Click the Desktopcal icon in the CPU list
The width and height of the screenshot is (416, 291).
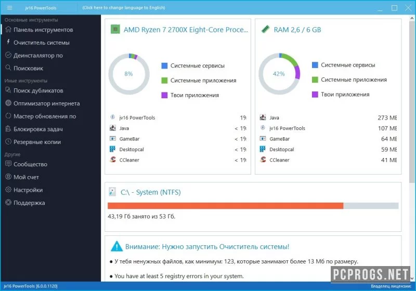pos(113,149)
